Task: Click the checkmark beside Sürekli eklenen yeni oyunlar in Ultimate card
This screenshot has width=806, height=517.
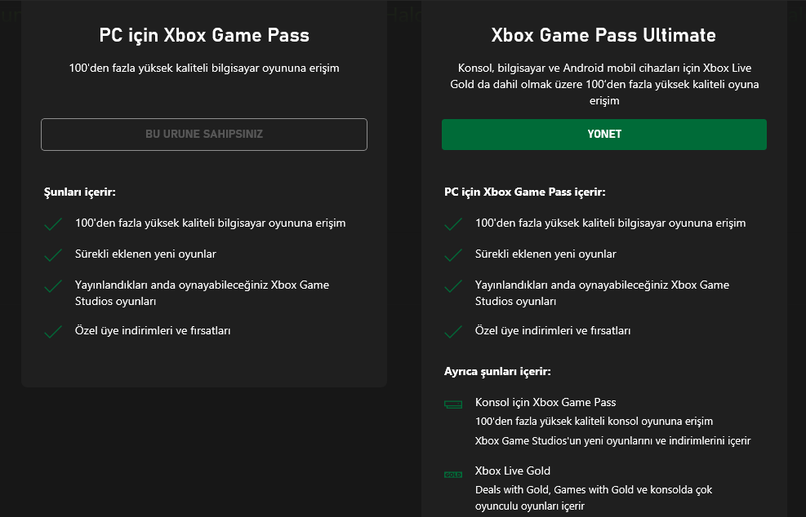Action: pos(453,254)
